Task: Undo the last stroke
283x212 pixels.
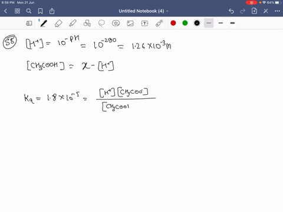Action: [231, 11]
